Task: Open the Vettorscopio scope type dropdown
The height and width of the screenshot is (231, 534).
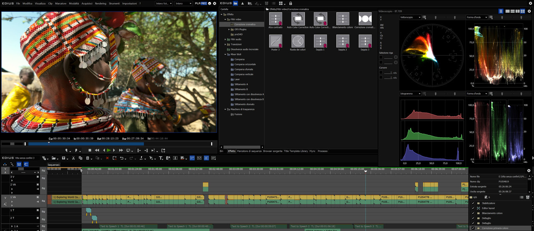Action: [410, 17]
